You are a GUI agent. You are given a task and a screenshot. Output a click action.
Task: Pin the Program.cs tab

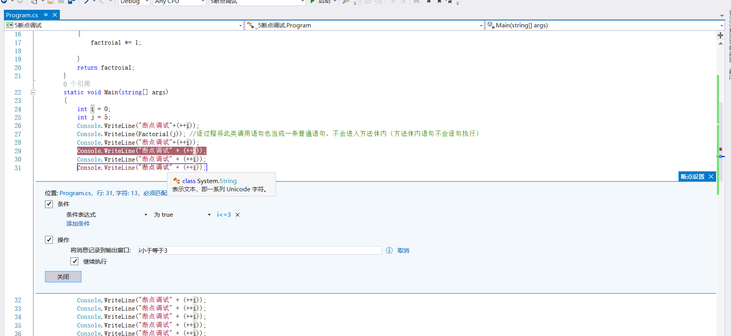45,15
